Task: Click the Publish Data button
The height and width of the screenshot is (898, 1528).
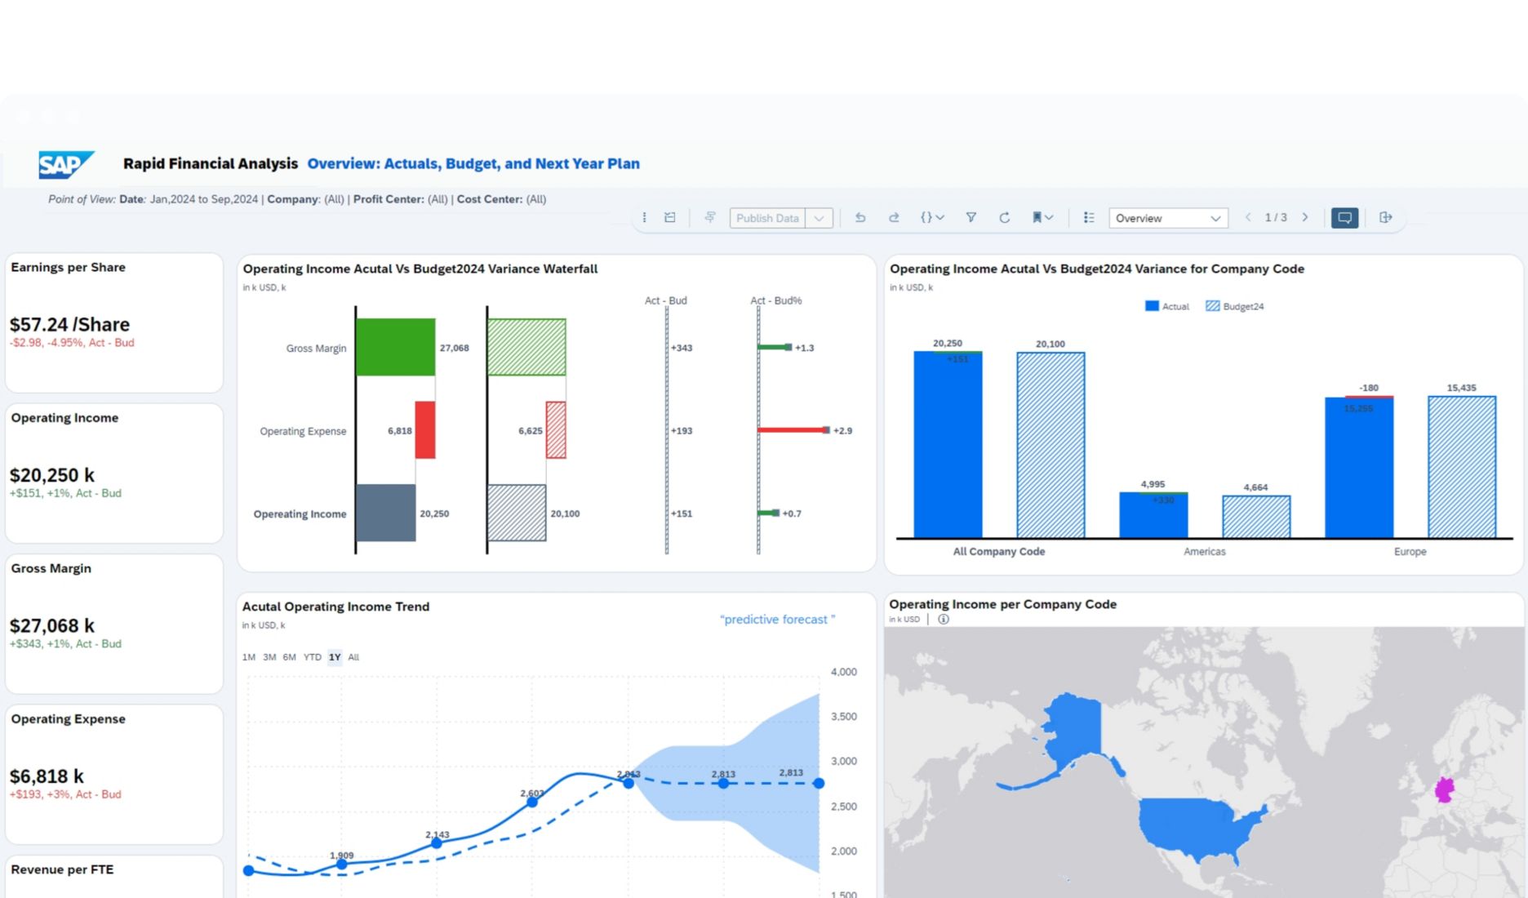Action: click(767, 218)
